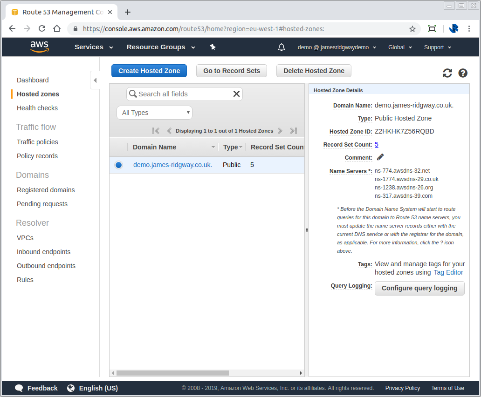
Task: Open the All Types filter dropdown
Action: pos(154,113)
